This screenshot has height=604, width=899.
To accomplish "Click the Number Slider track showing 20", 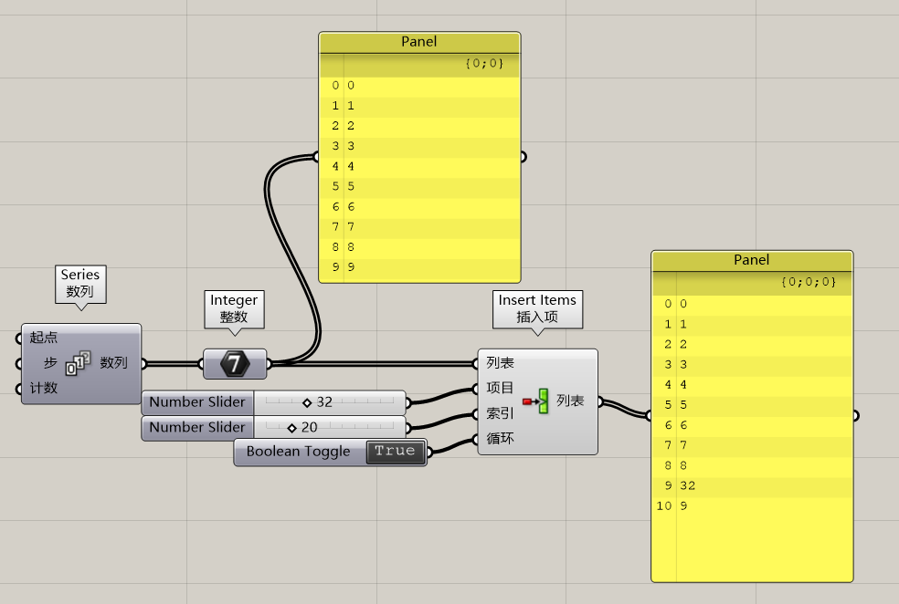I will [330, 428].
